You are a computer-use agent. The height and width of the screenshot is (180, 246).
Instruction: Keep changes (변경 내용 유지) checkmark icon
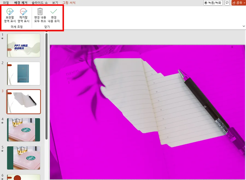point(54,15)
